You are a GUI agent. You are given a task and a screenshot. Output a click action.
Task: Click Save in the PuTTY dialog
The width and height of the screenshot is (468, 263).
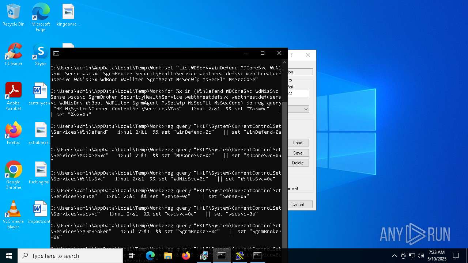[298, 153]
